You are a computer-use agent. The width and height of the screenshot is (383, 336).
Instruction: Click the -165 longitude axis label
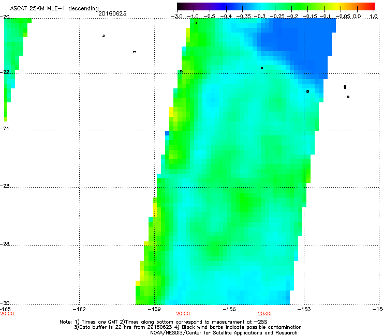[5, 309]
